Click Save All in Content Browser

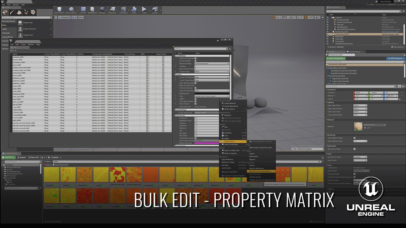pyautogui.click(x=33, y=157)
